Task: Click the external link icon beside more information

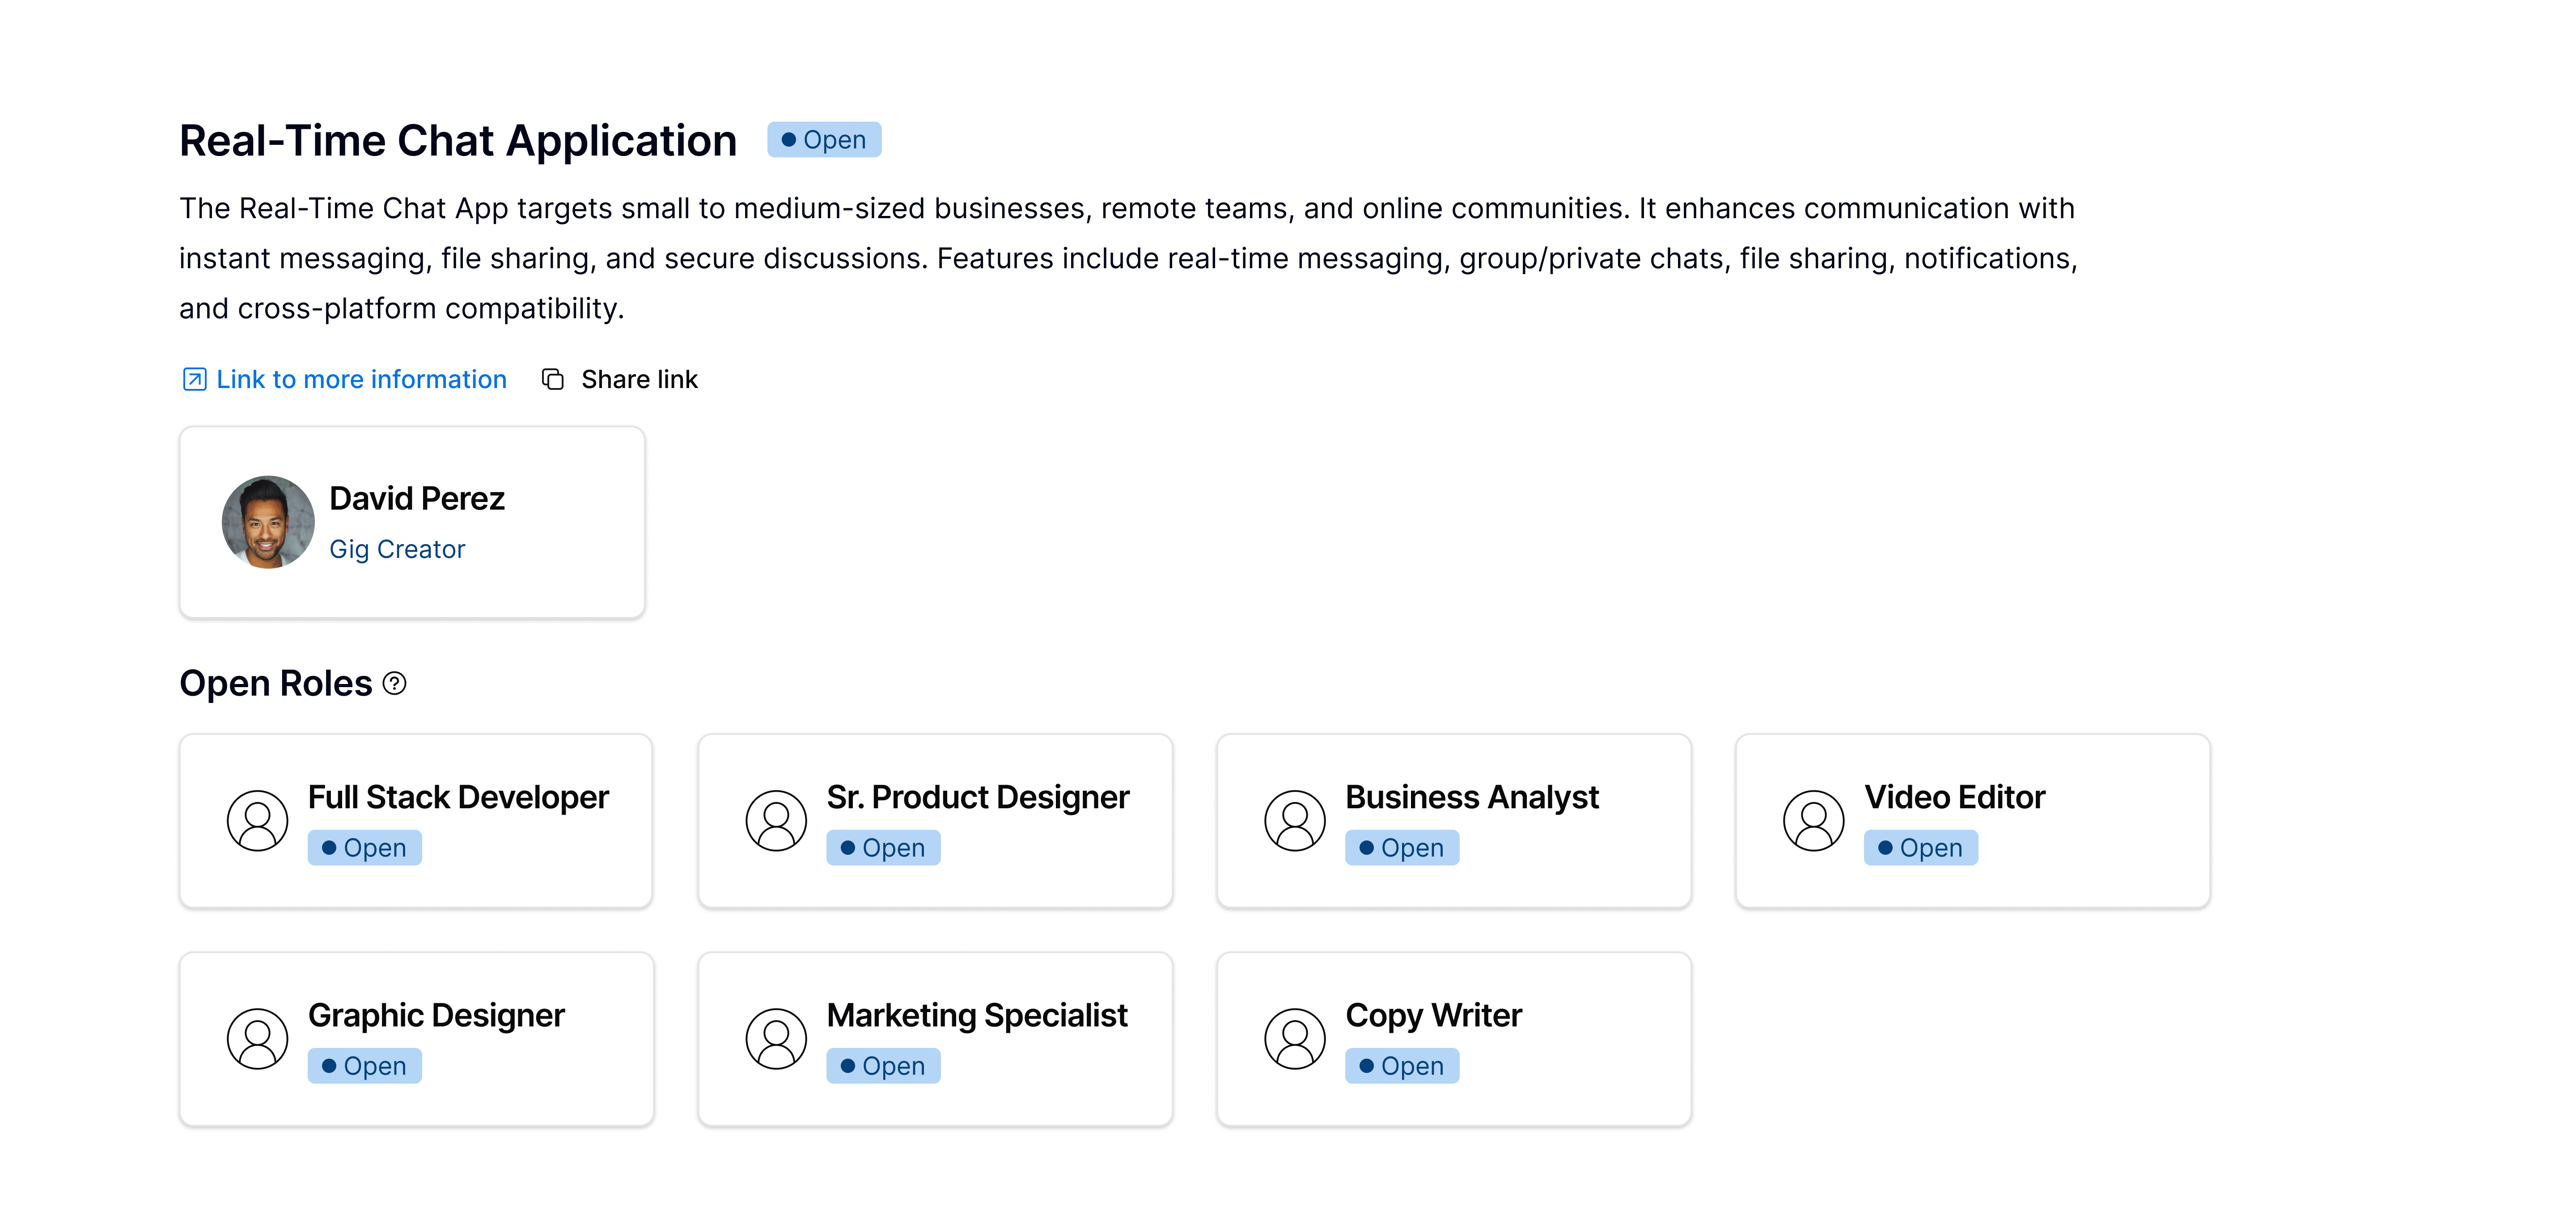Action: click(194, 379)
